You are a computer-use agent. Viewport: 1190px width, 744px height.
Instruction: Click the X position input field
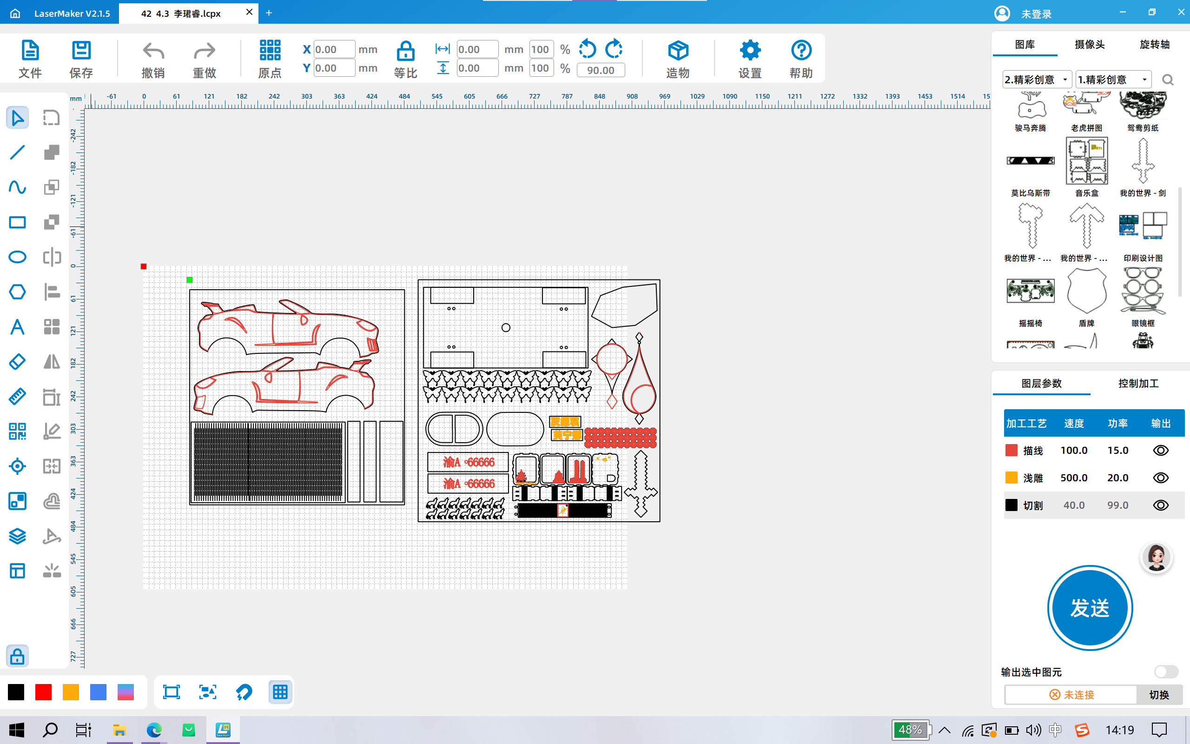[334, 49]
